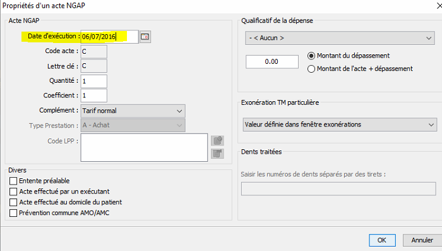Select the Coefficient input field

click(94, 95)
